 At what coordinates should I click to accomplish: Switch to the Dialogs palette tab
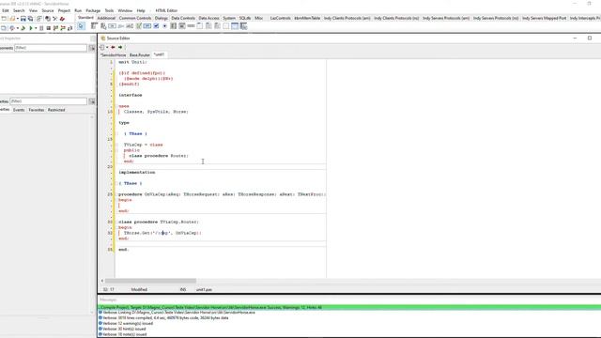pyautogui.click(x=161, y=18)
